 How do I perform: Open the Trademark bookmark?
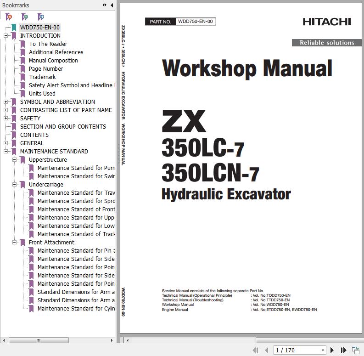click(42, 77)
